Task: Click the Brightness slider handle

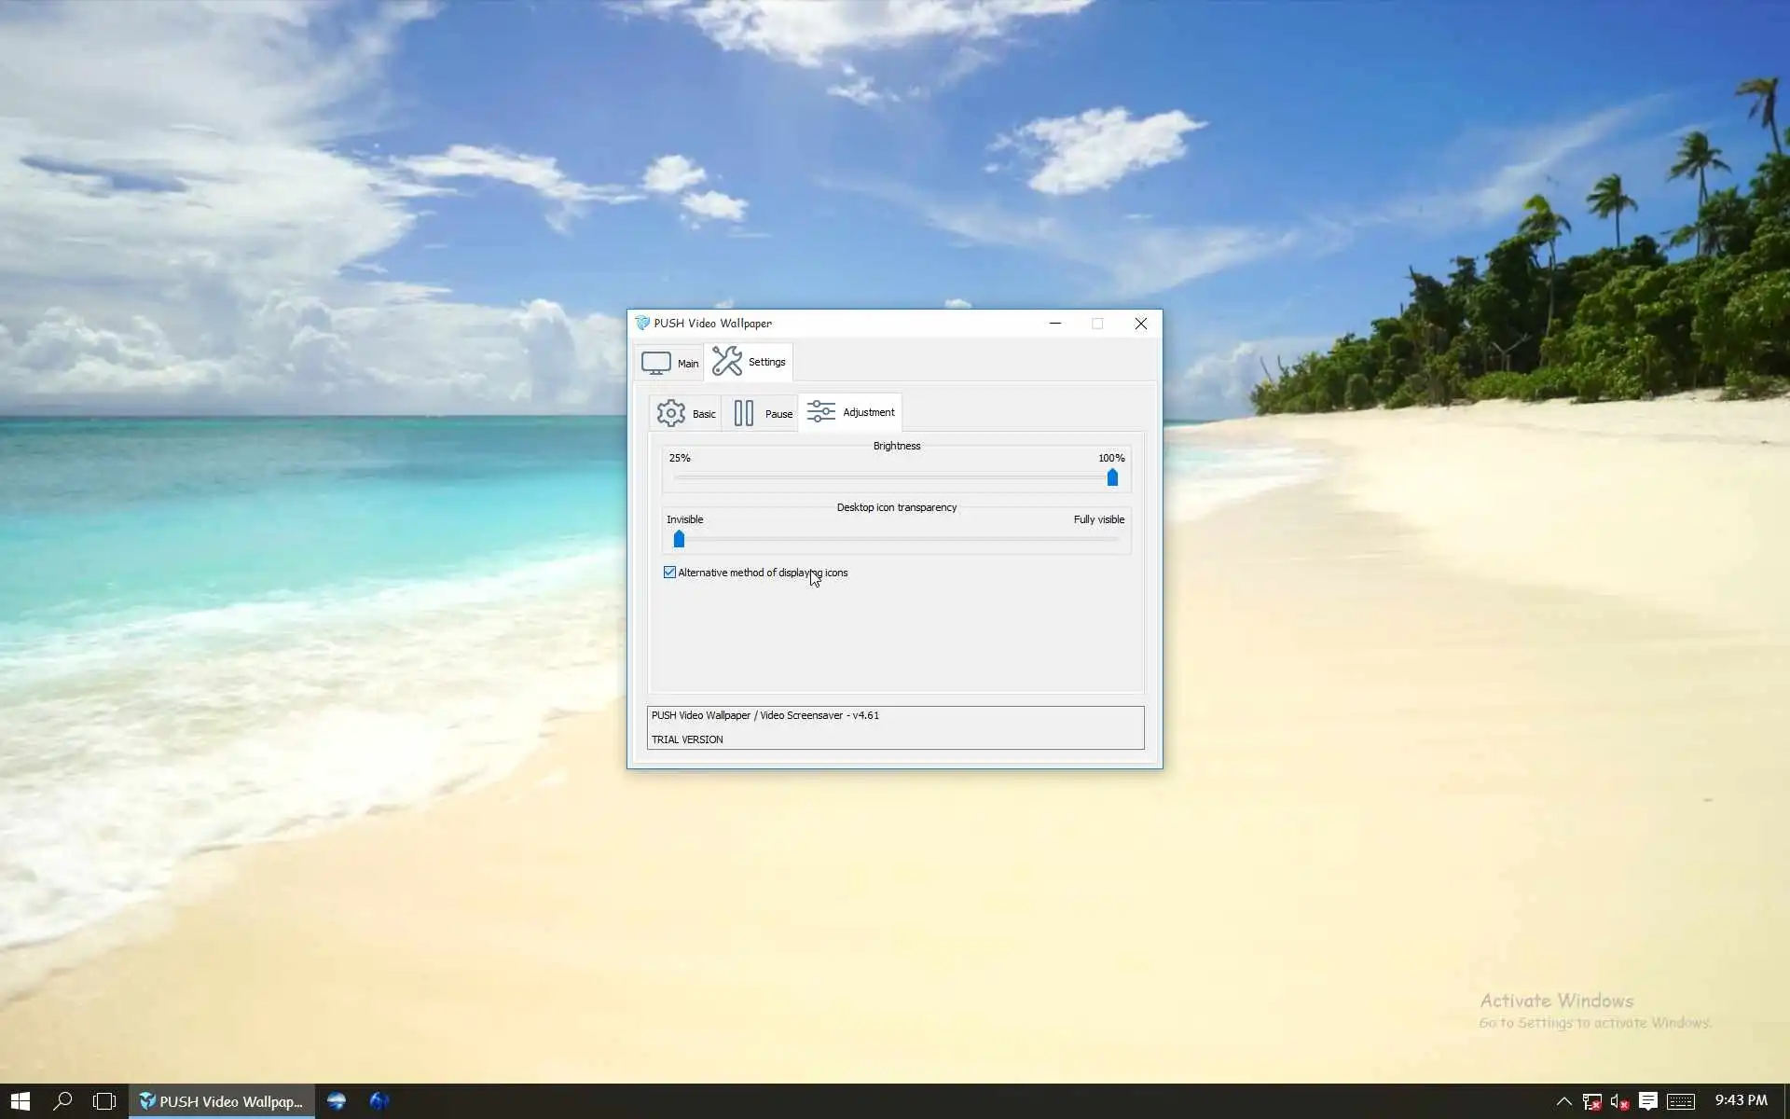Action: pos(1112,477)
